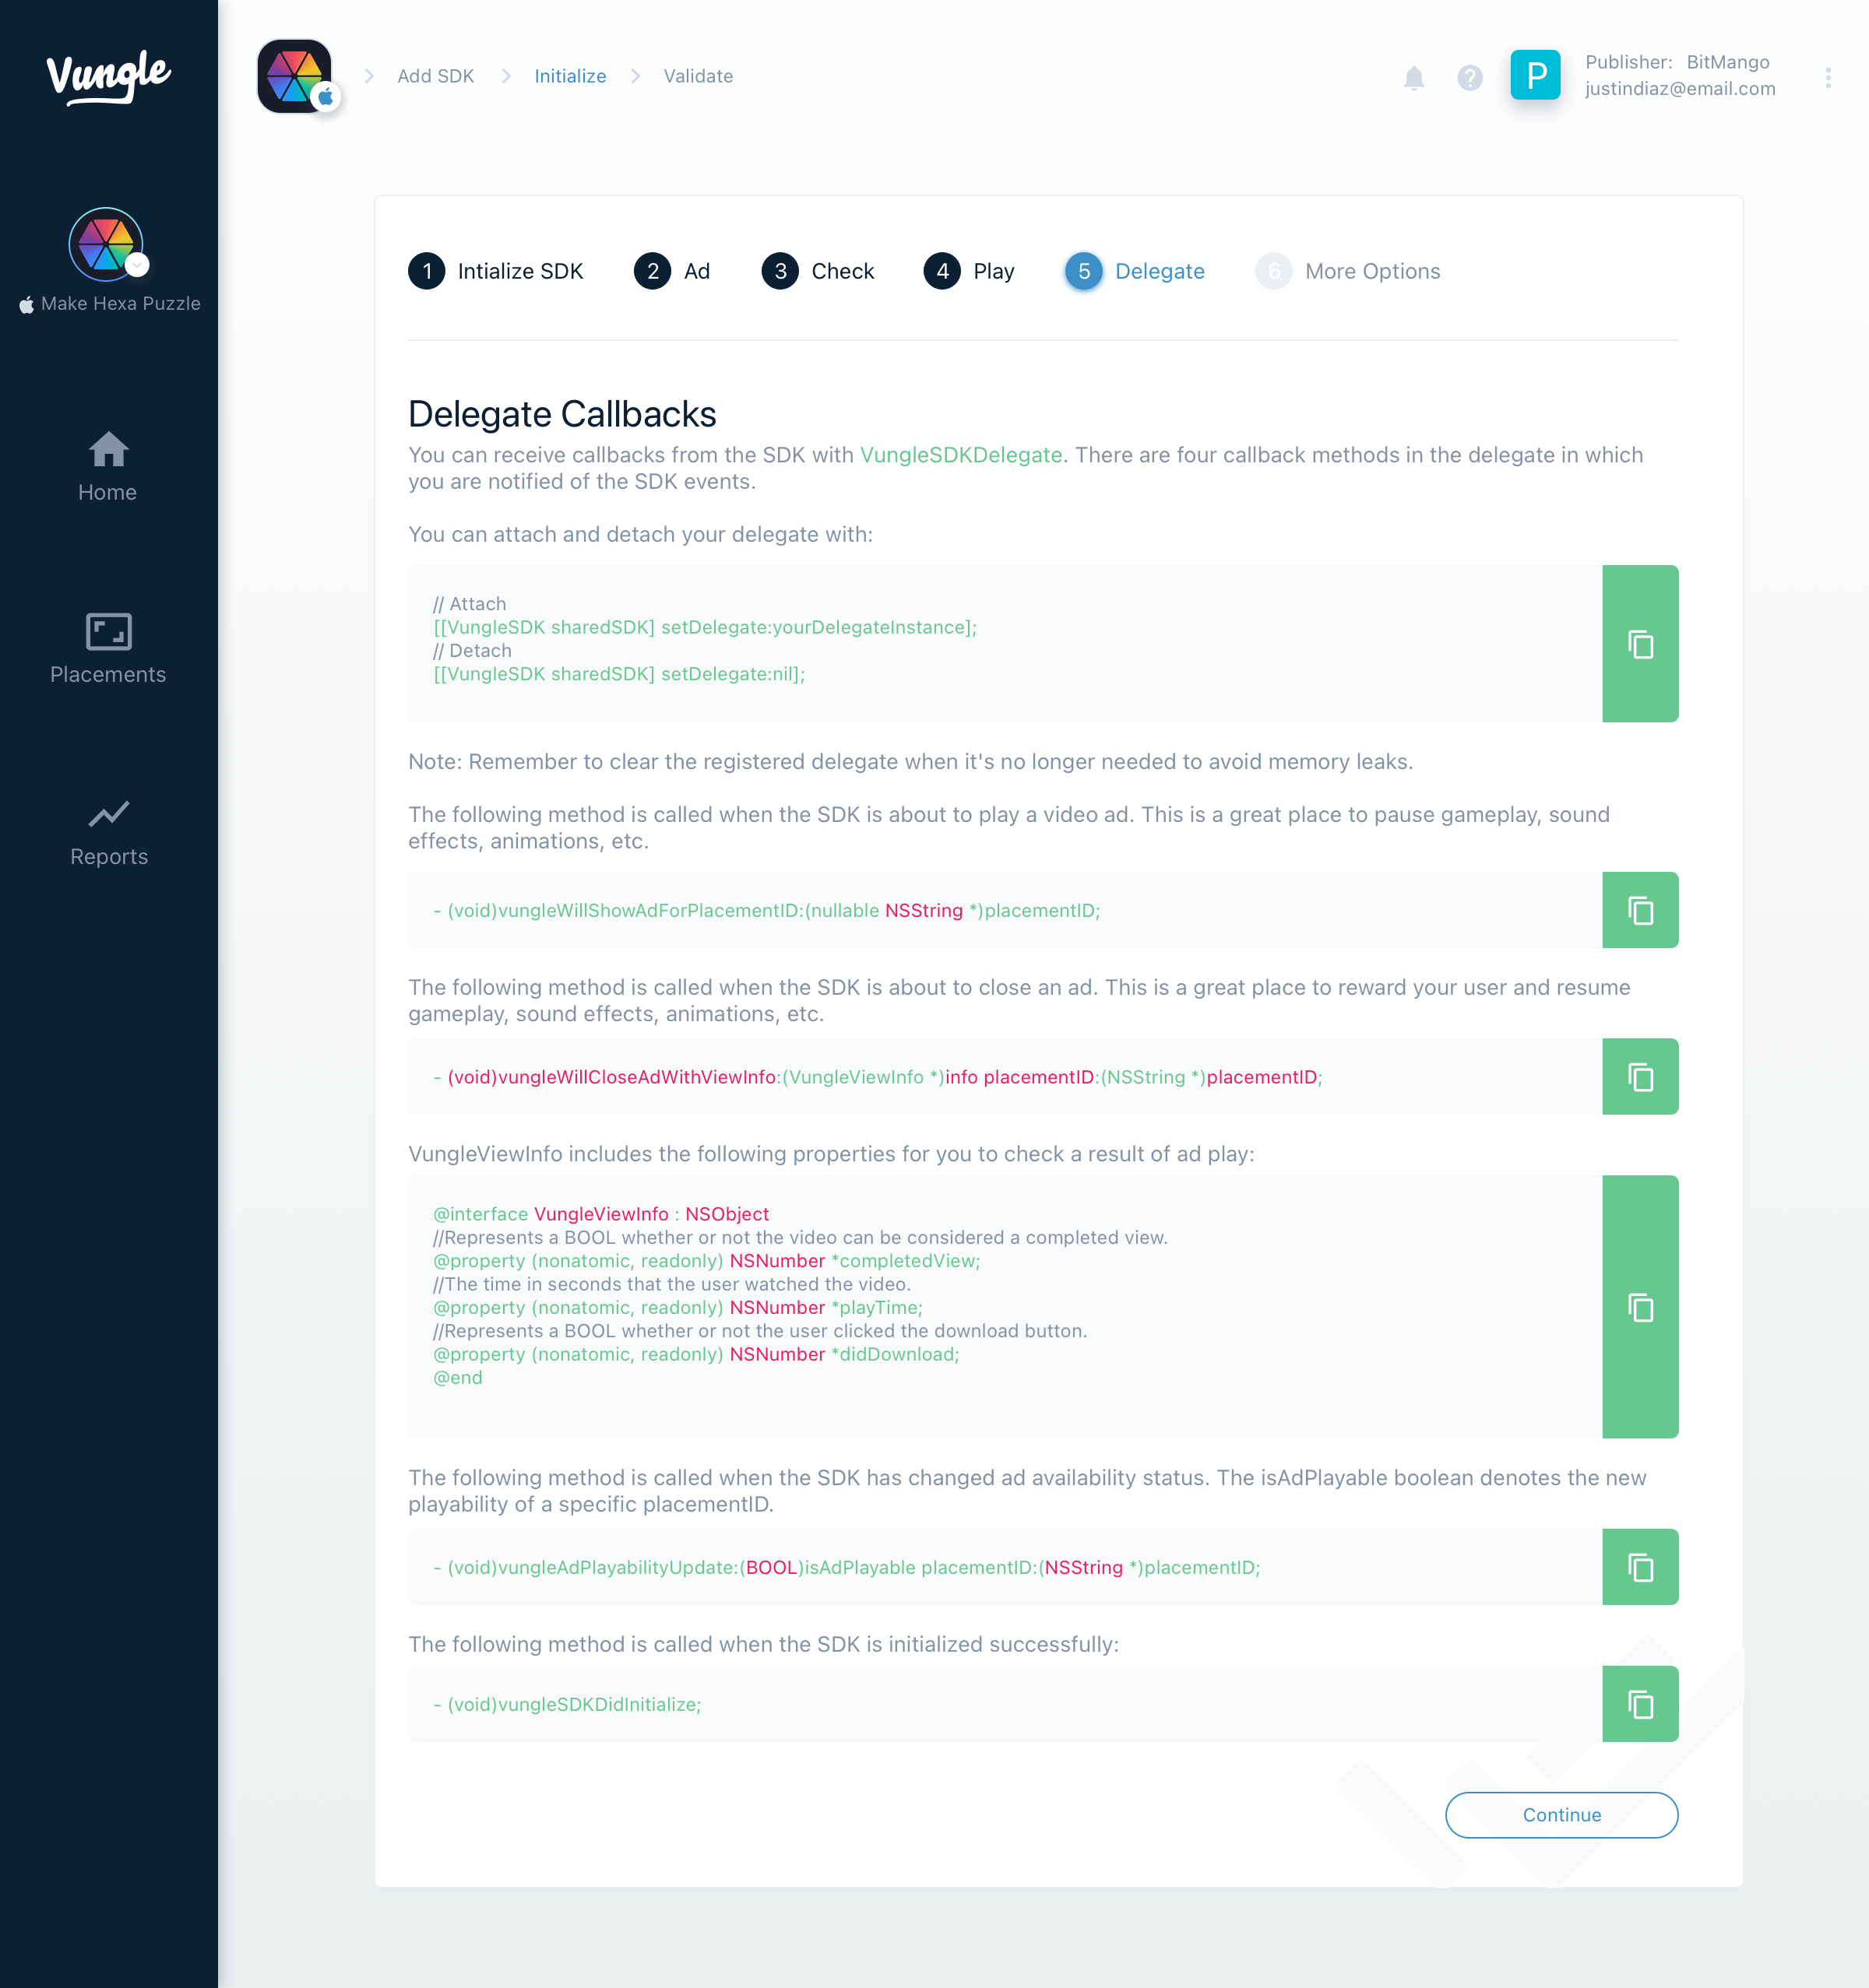Open Placements sidebar section
The width and height of the screenshot is (1869, 1988).
coord(109,650)
